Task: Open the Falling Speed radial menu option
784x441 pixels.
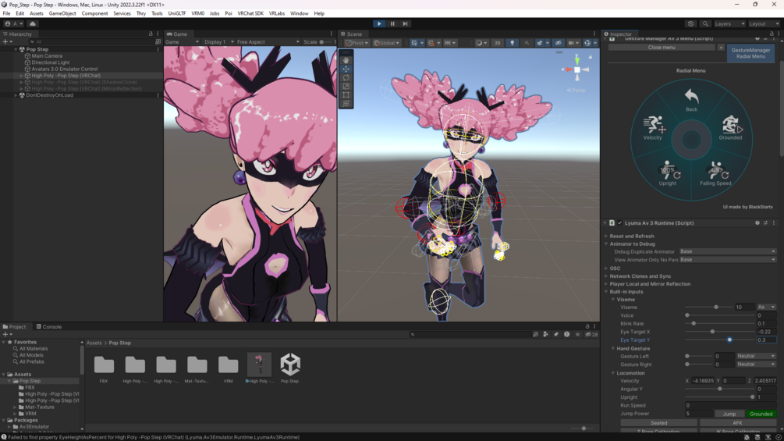Action: click(715, 173)
